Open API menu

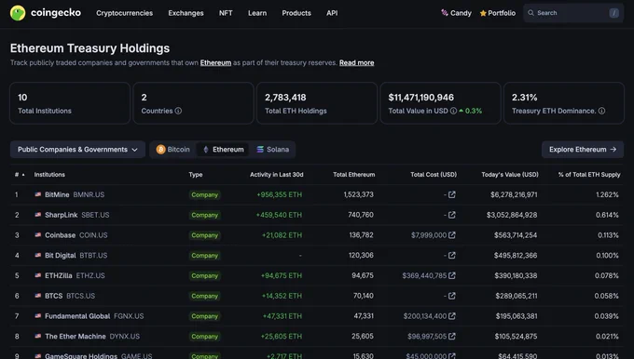click(x=332, y=13)
